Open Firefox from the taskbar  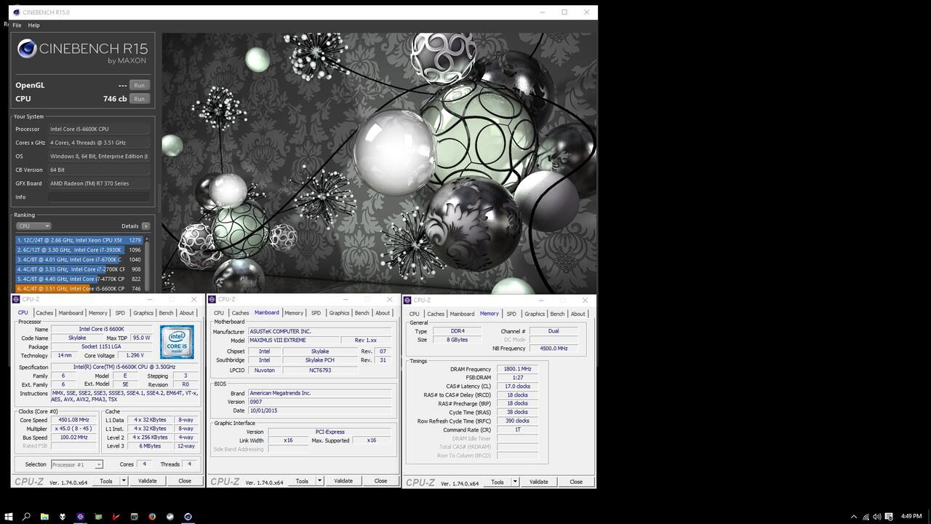(152, 517)
